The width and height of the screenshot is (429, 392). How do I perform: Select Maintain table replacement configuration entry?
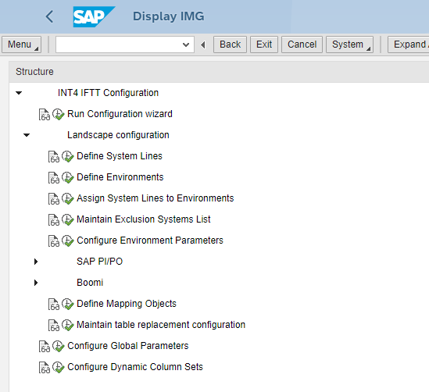click(x=161, y=325)
